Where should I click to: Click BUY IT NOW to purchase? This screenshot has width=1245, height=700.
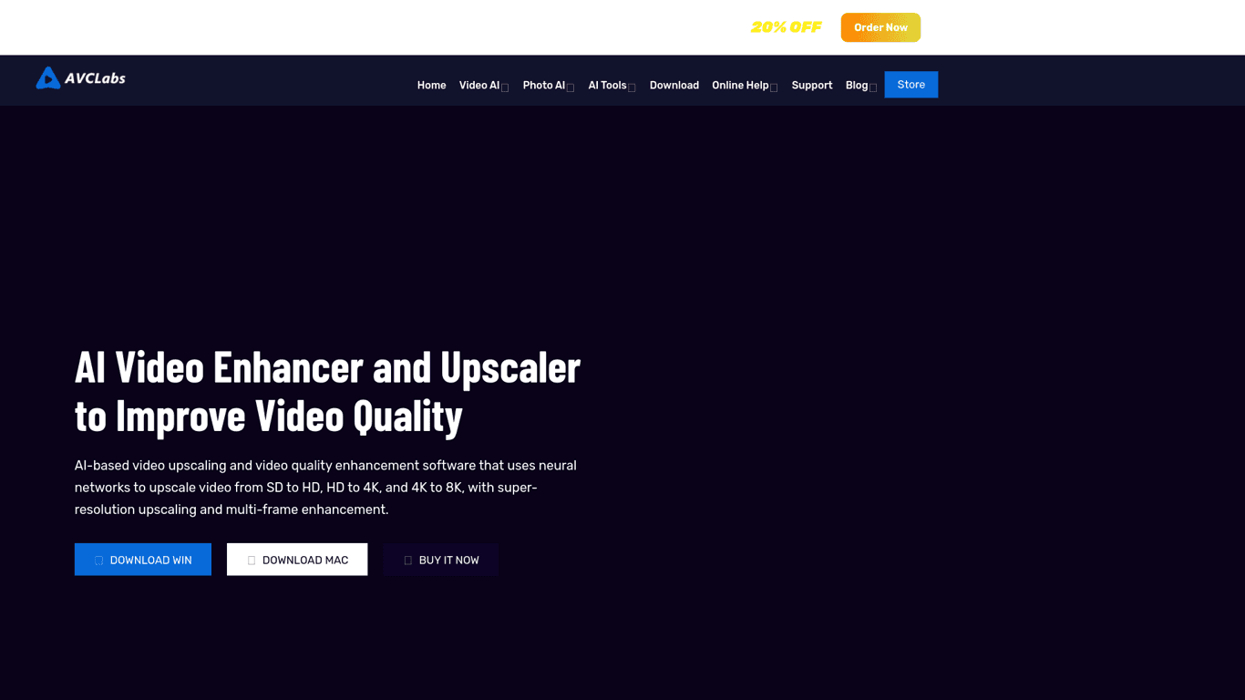pyautogui.click(x=441, y=560)
